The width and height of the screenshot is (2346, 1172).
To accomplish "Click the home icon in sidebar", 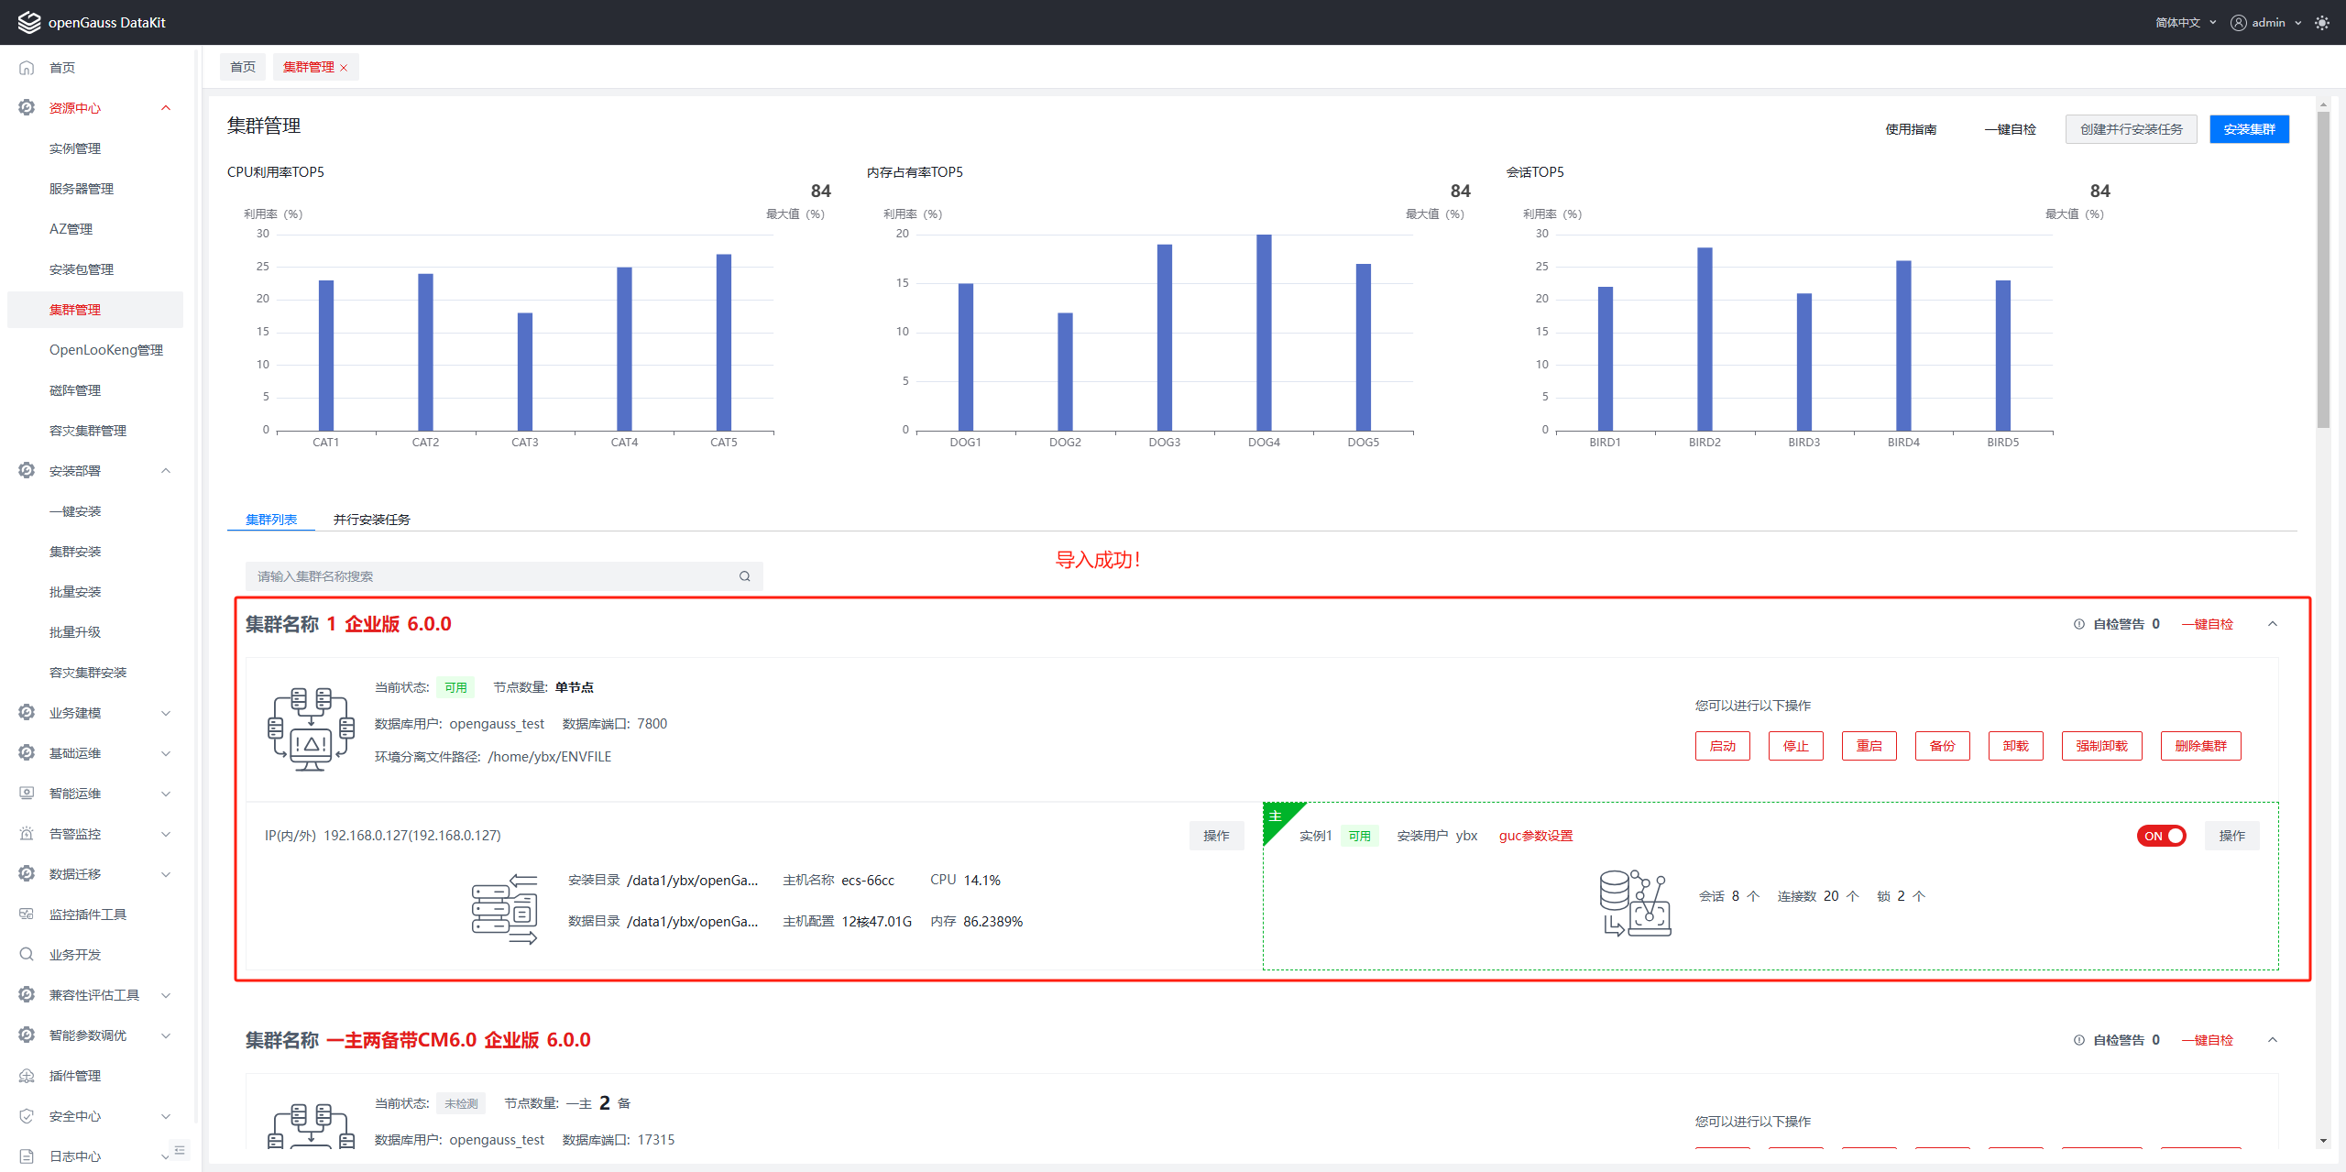I will [x=27, y=68].
